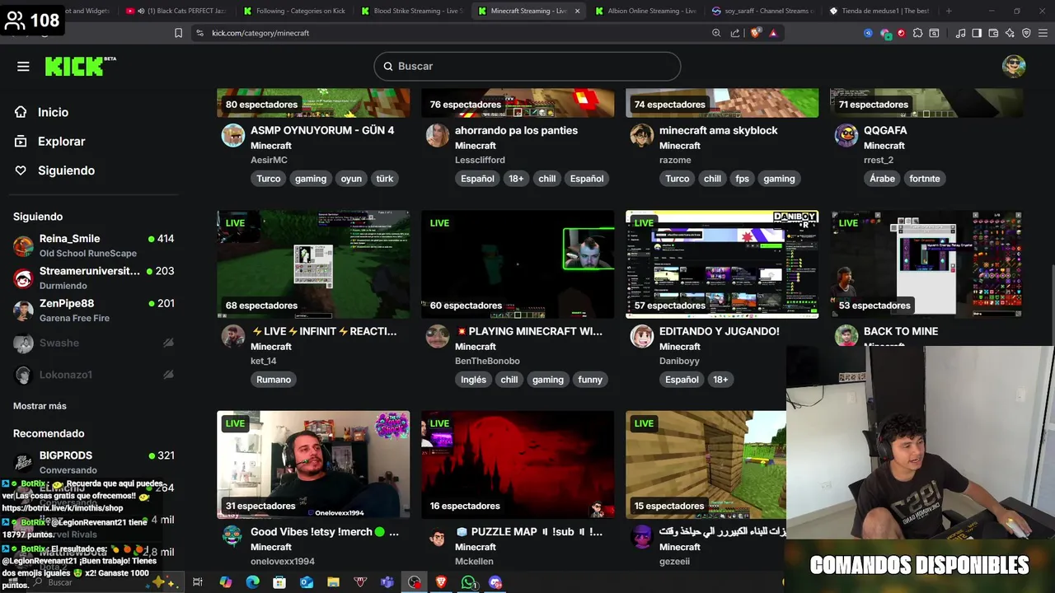
Task: Switch to the Black Cats PERFECT Jazz tab
Action: [177, 11]
